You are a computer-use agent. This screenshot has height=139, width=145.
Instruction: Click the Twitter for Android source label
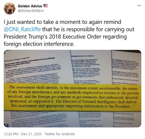tap(60, 134)
